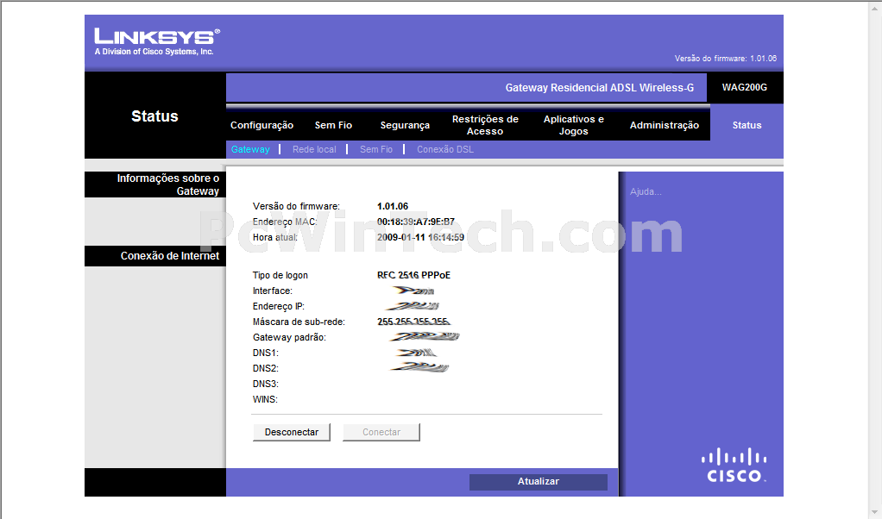882x519 pixels.
Task: Click the RFC 2516 PPPoE logon type
Action: coord(413,275)
